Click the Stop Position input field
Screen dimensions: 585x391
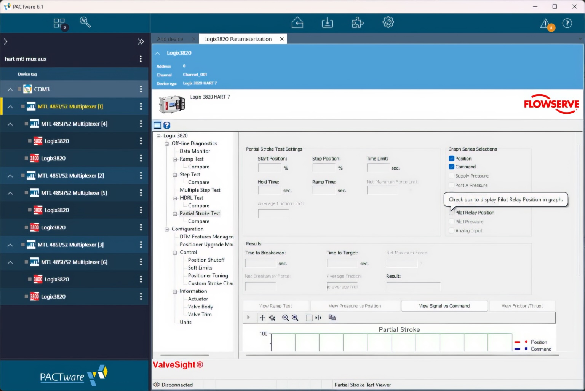(324, 168)
